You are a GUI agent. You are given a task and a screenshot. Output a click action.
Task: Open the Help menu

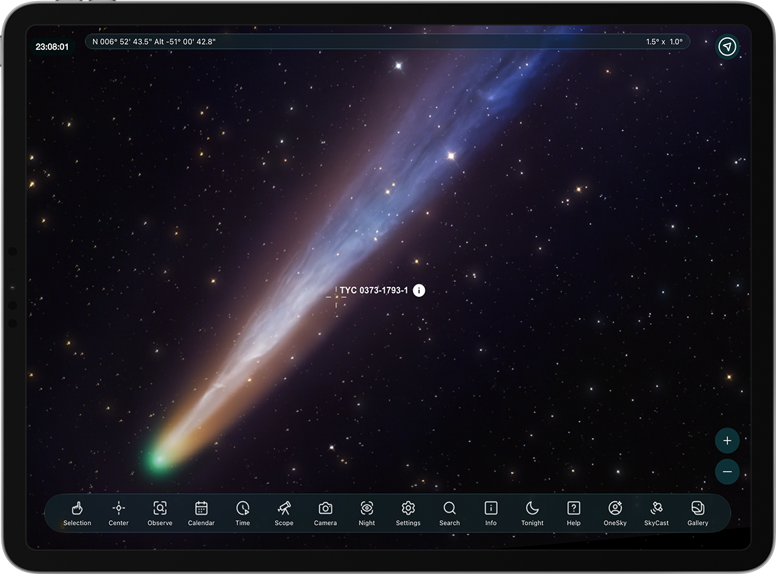[574, 513]
